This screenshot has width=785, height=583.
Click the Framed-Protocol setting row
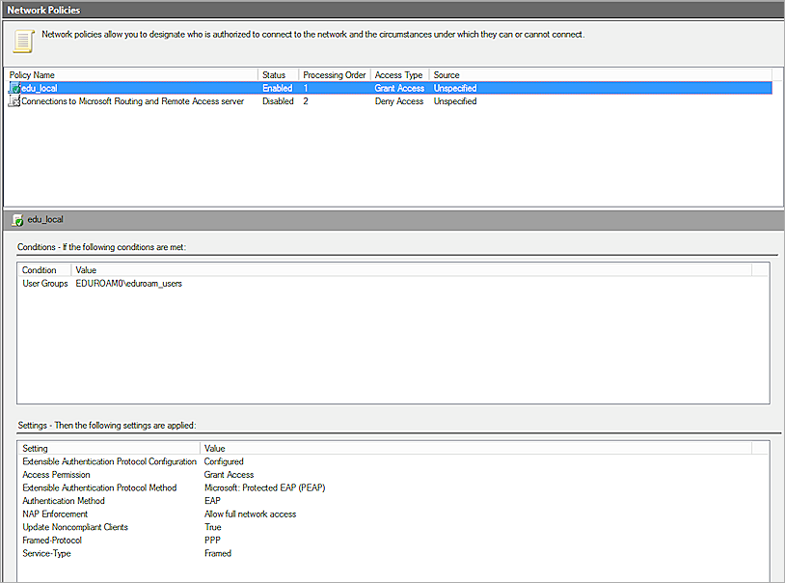[x=54, y=541]
